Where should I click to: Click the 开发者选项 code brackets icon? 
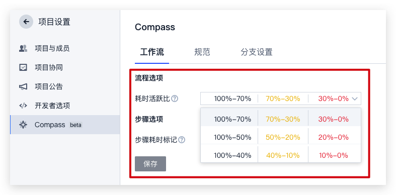23,106
